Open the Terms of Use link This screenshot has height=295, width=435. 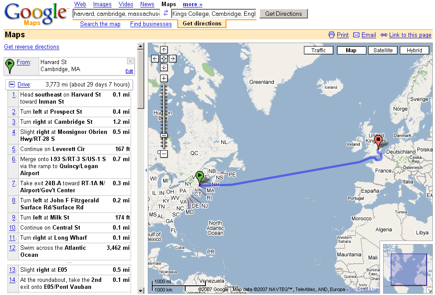[364, 289]
